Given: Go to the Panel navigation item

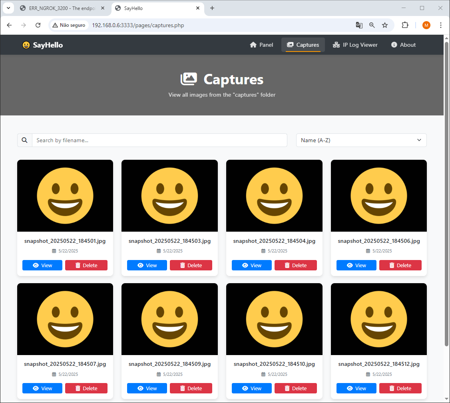Looking at the screenshot, I should 261,45.
